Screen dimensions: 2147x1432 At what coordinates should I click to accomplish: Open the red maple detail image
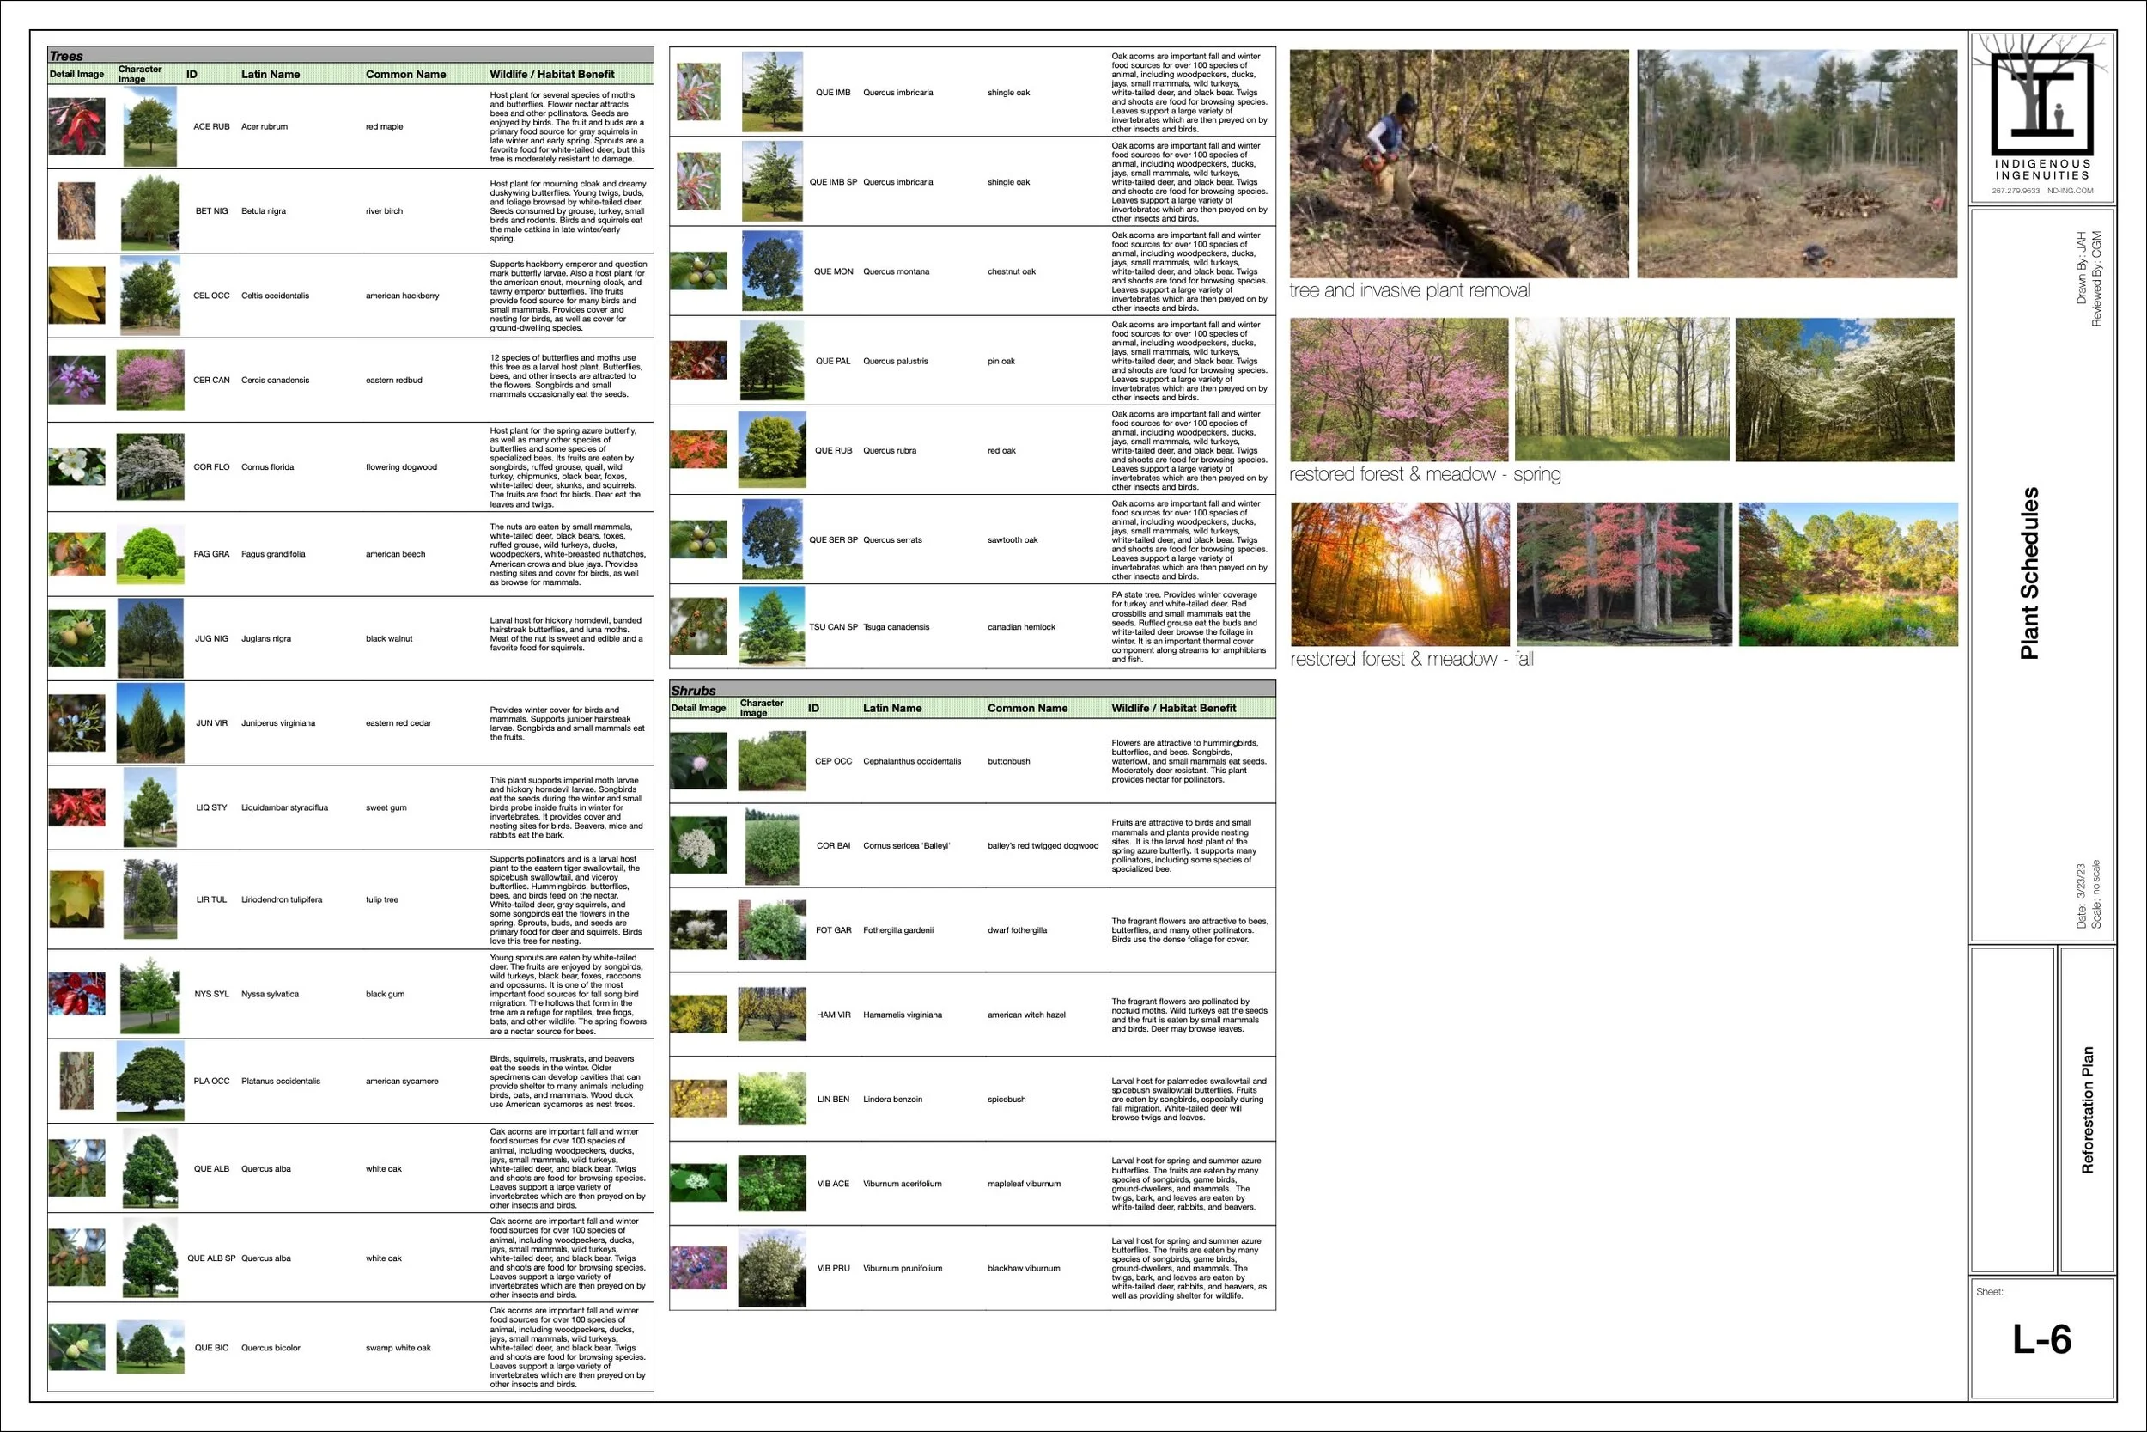[76, 127]
